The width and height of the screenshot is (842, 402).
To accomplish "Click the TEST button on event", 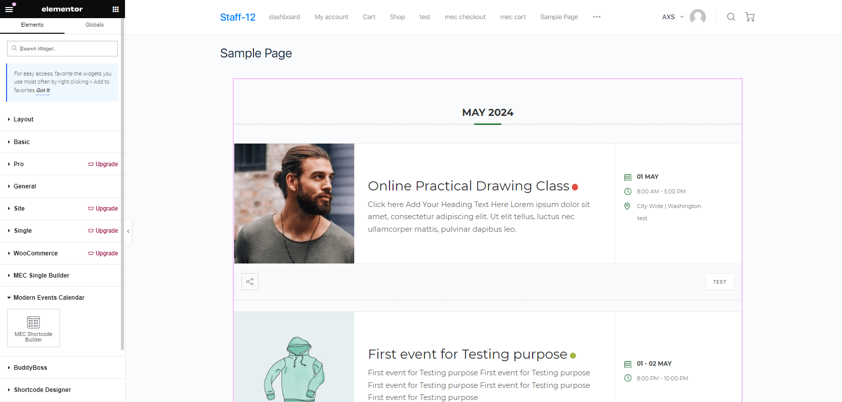I will click(720, 282).
